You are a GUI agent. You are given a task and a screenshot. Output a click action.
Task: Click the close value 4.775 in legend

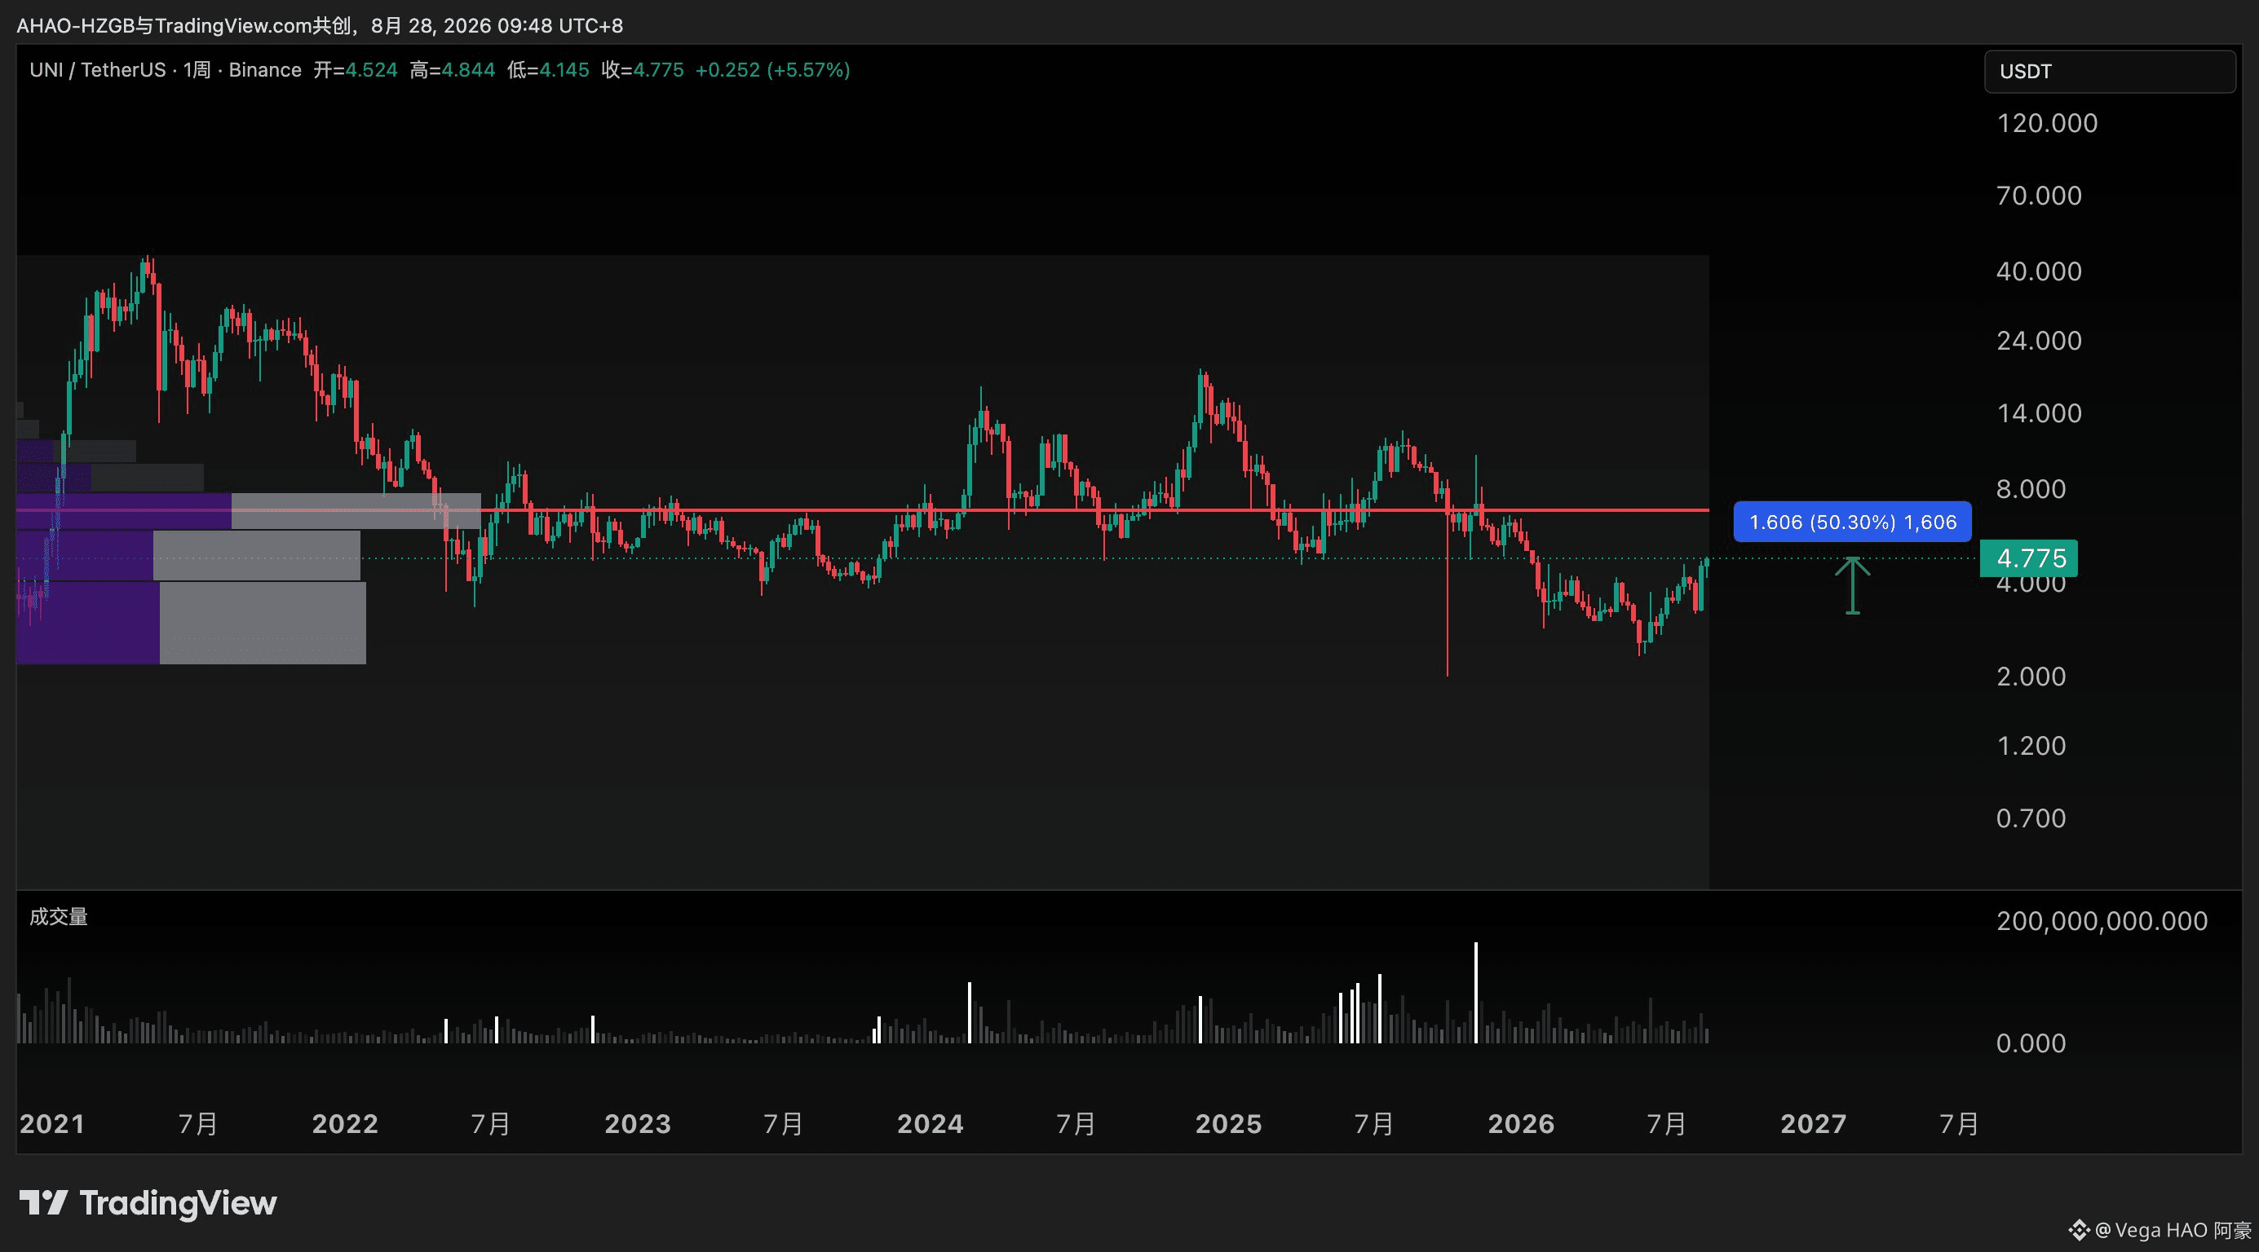tap(657, 70)
